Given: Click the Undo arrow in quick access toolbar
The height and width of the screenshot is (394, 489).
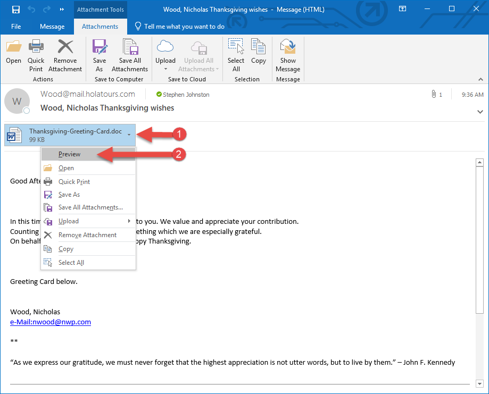Looking at the screenshot, I should point(31,10).
